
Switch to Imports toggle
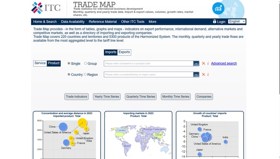[110, 52]
